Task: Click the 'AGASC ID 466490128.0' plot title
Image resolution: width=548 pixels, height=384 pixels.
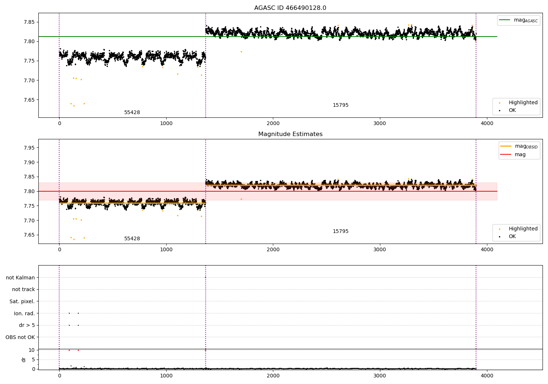Action: [x=290, y=8]
